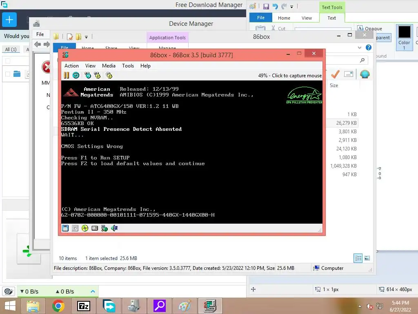Switch to the View tab in Paint
Screen dimensions: 418x314
(307, 18)
